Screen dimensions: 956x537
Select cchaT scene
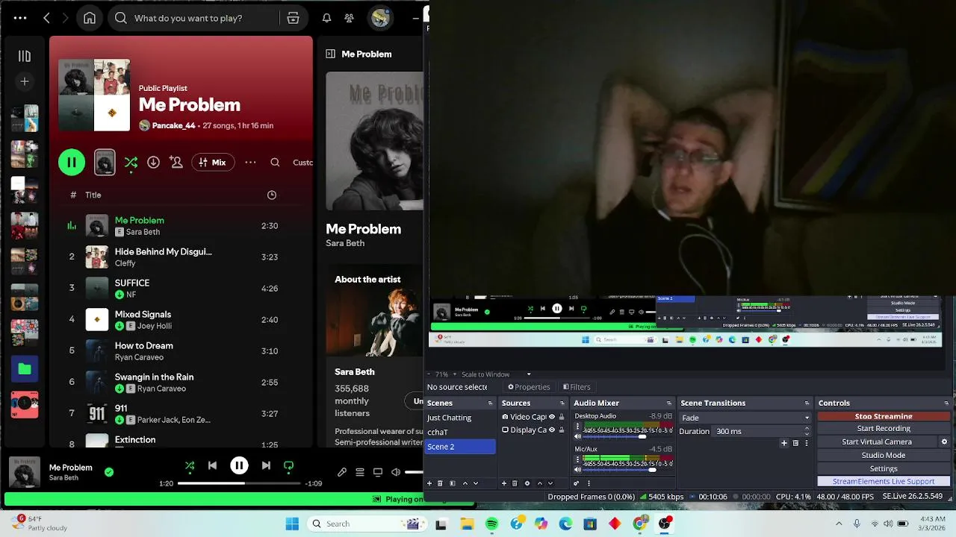[x=460, y=432]
